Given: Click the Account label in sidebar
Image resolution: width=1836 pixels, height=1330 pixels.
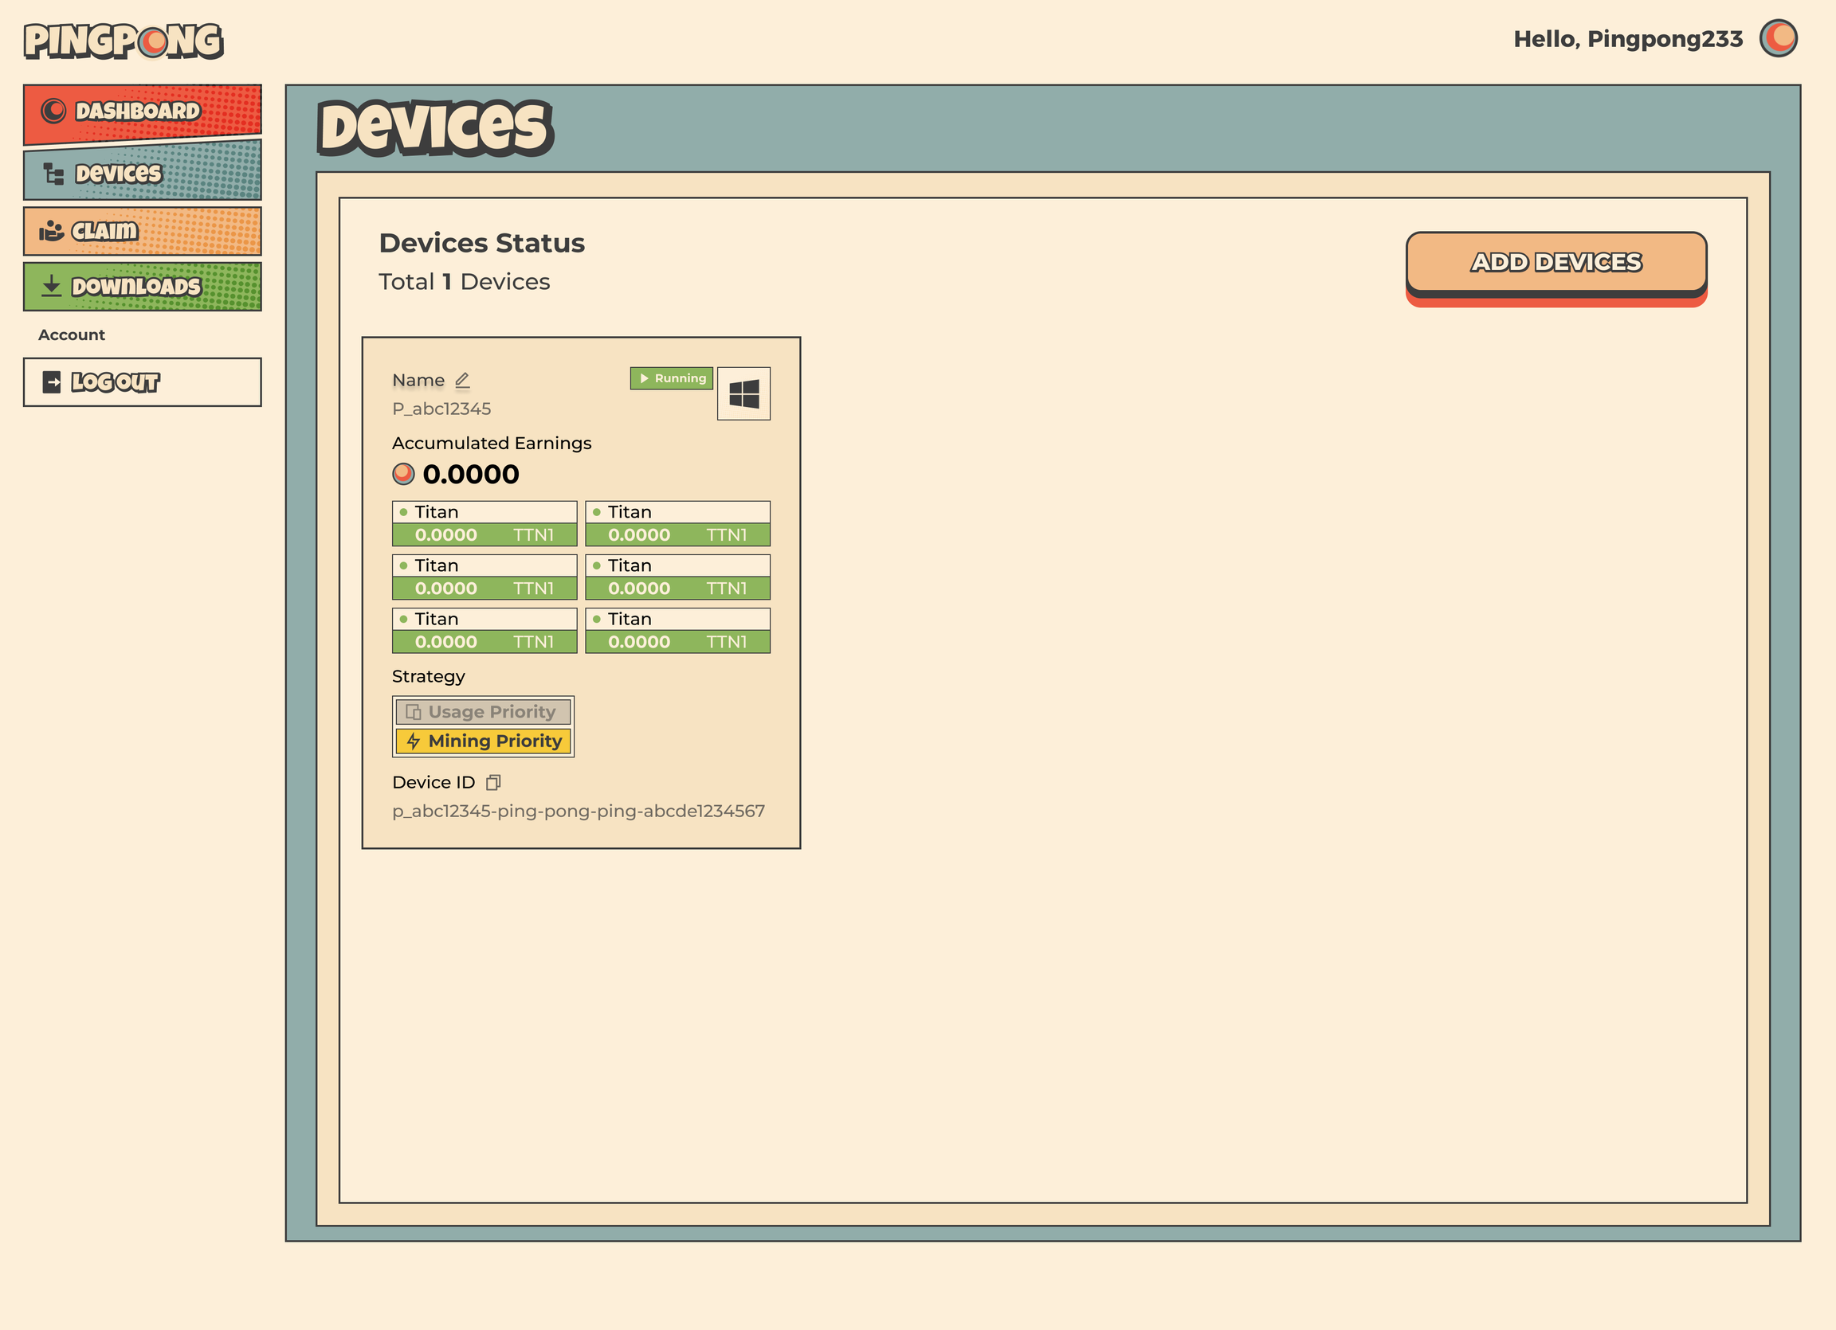Looking at the screenshot, I should point(71,335).
